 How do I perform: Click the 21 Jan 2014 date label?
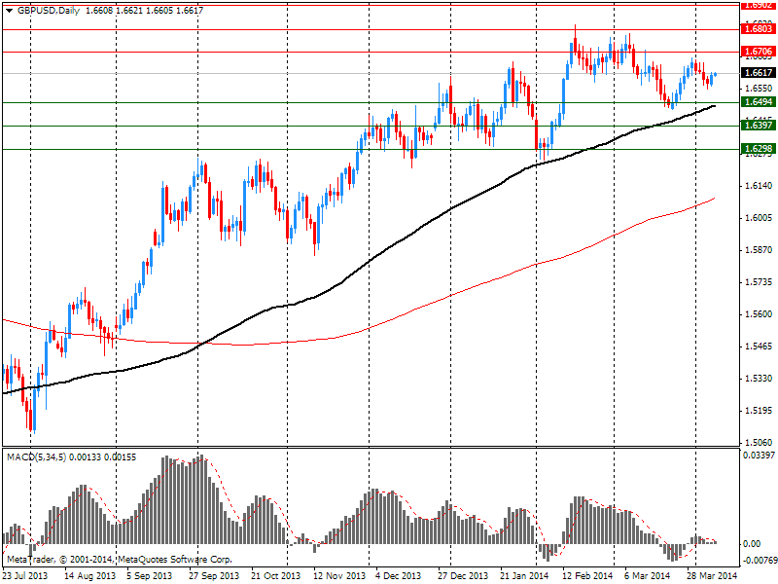pyautogui.click(x=524, y=576)
